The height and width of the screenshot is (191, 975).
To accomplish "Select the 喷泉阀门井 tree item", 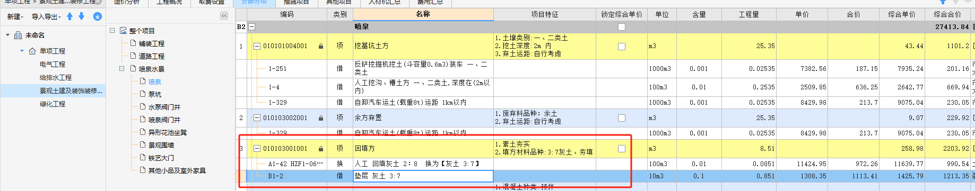I will pyautogui.click(x=164, y=120).
